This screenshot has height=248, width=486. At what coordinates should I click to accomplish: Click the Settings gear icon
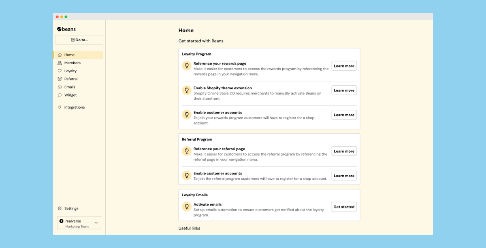60,208
